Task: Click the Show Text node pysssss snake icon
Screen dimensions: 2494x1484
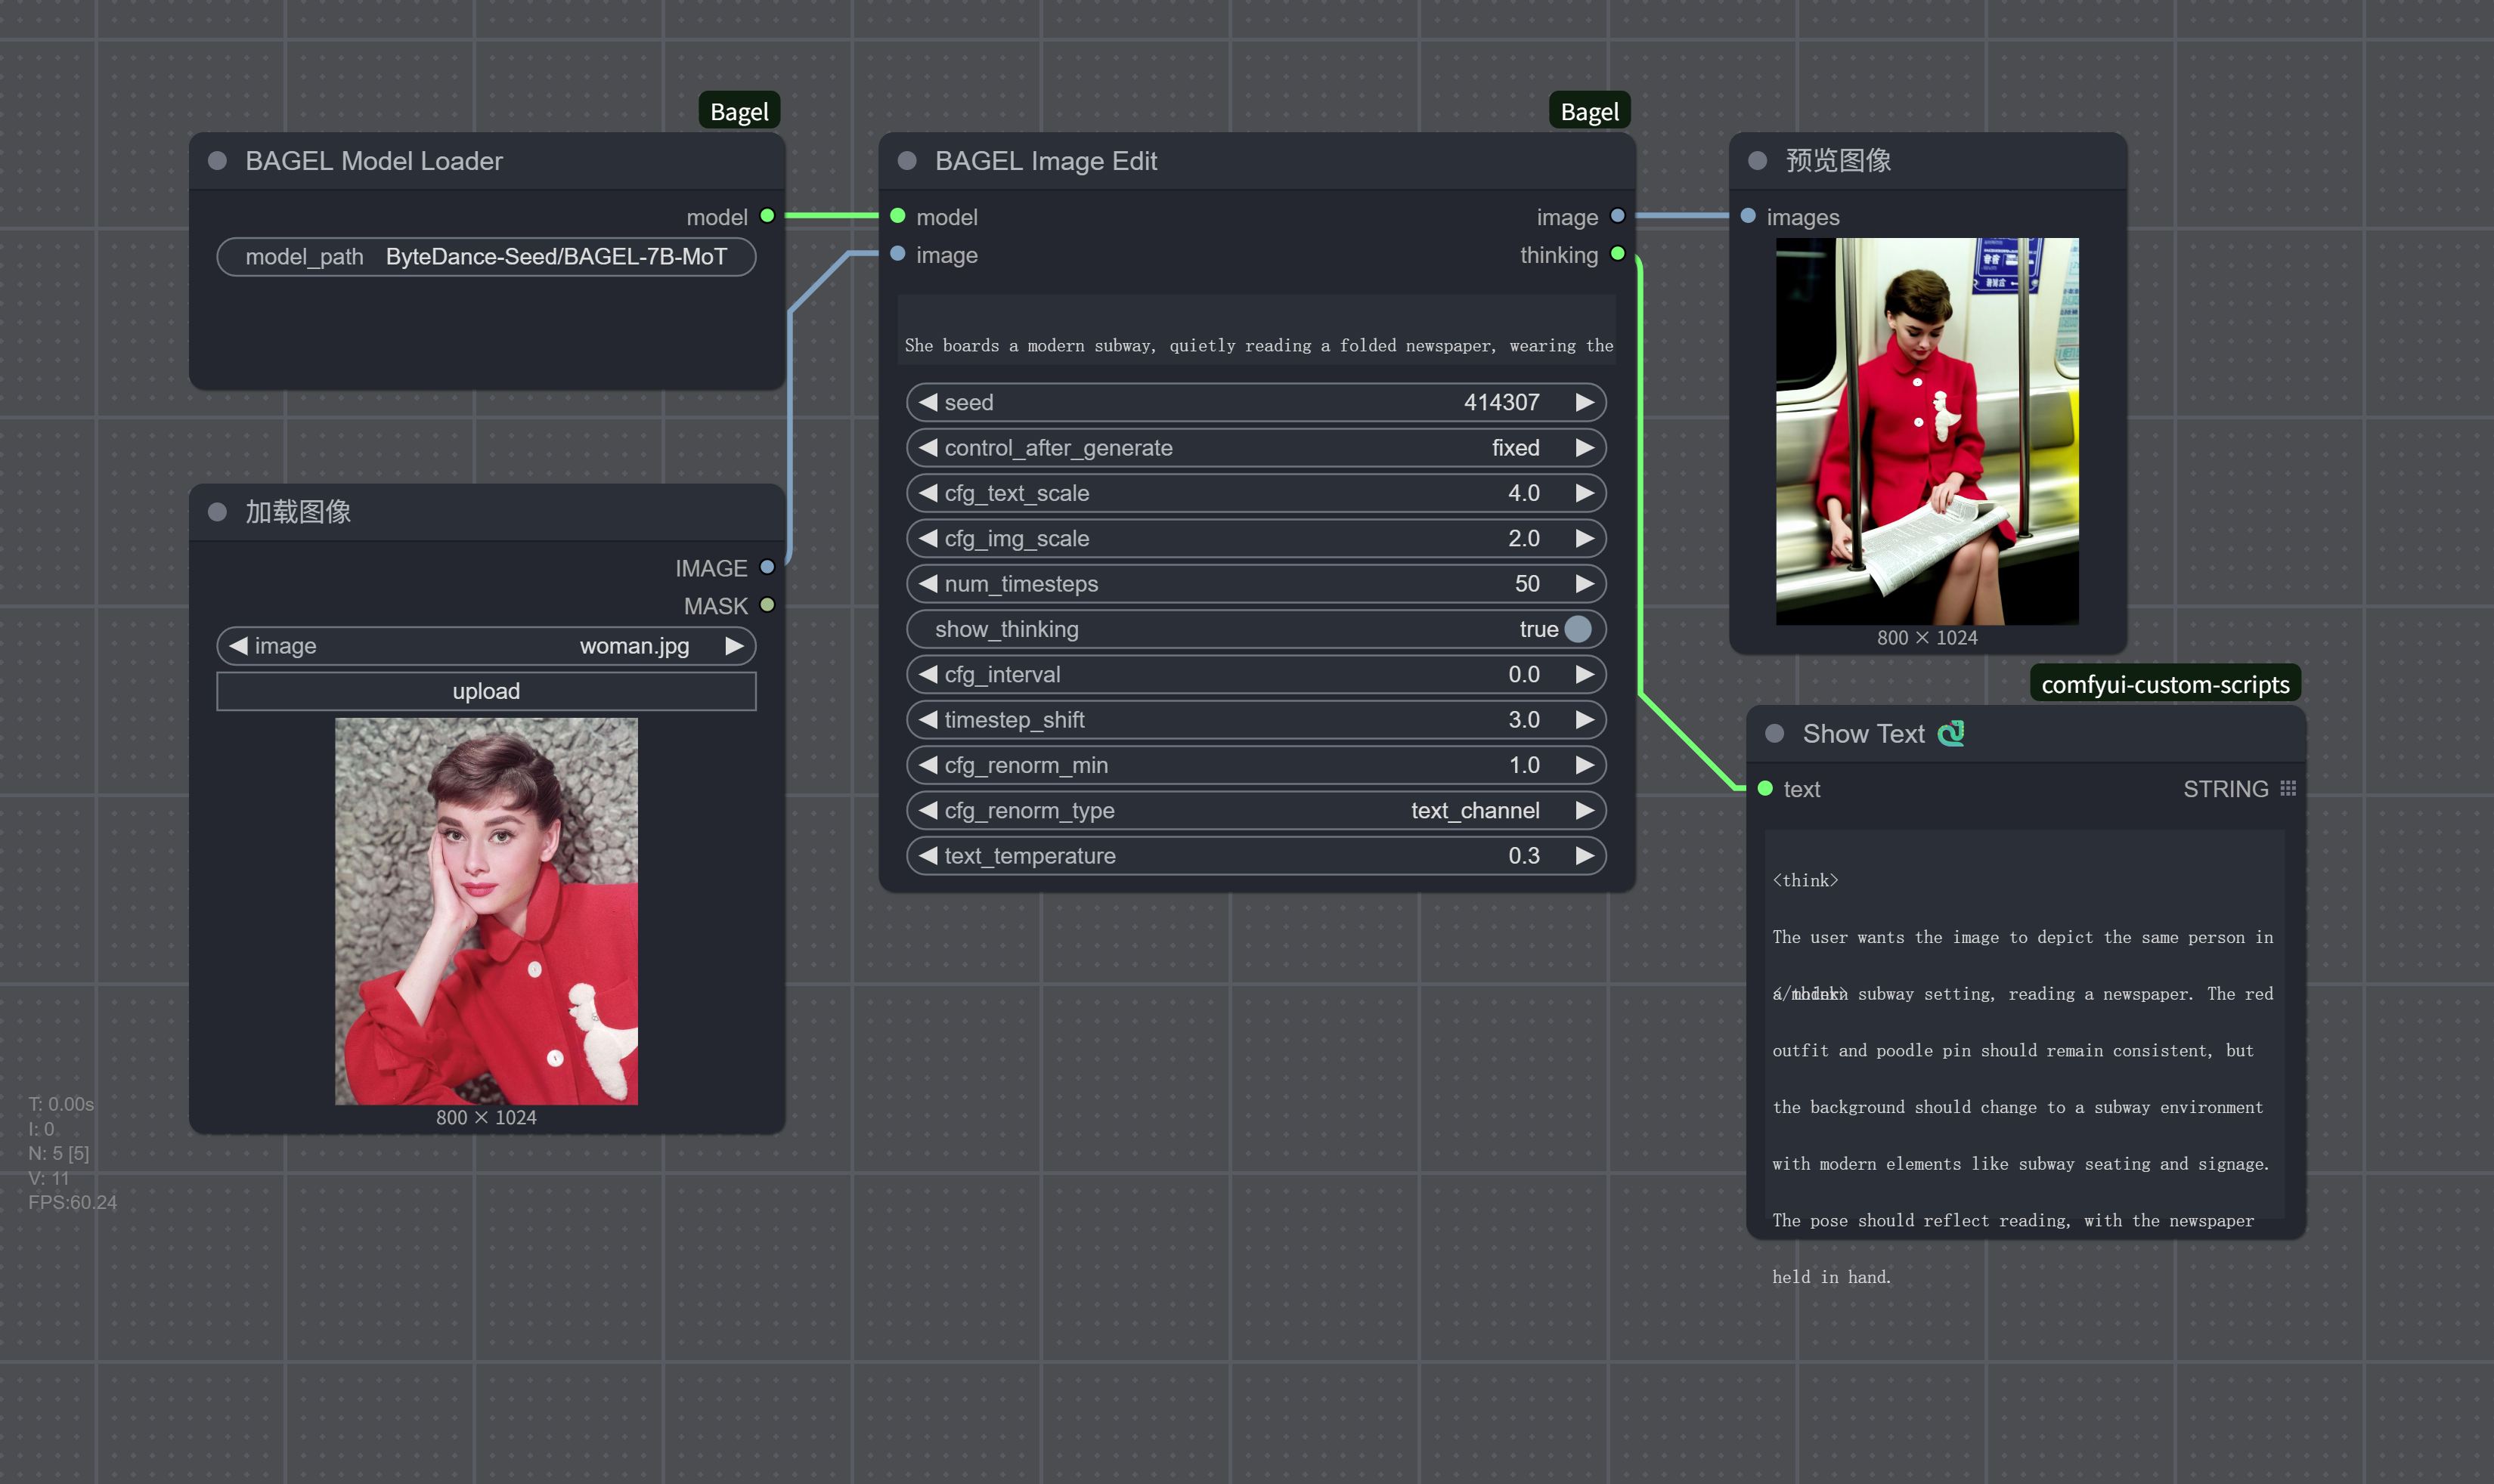Action: pos(1950,734)
